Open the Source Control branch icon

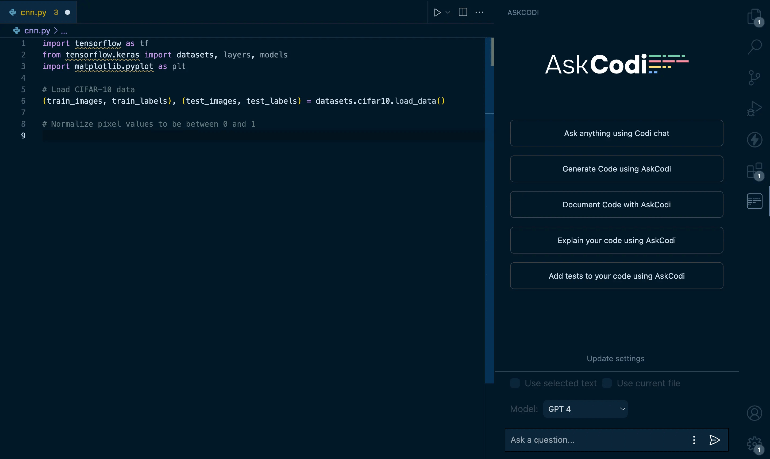[x=754, y=78]
